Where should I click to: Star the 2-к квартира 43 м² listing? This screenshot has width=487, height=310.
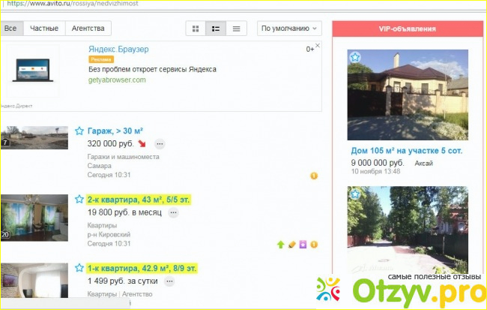coord(79,200)
